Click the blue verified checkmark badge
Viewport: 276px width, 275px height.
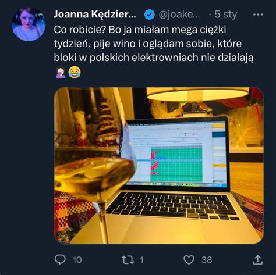149,15
